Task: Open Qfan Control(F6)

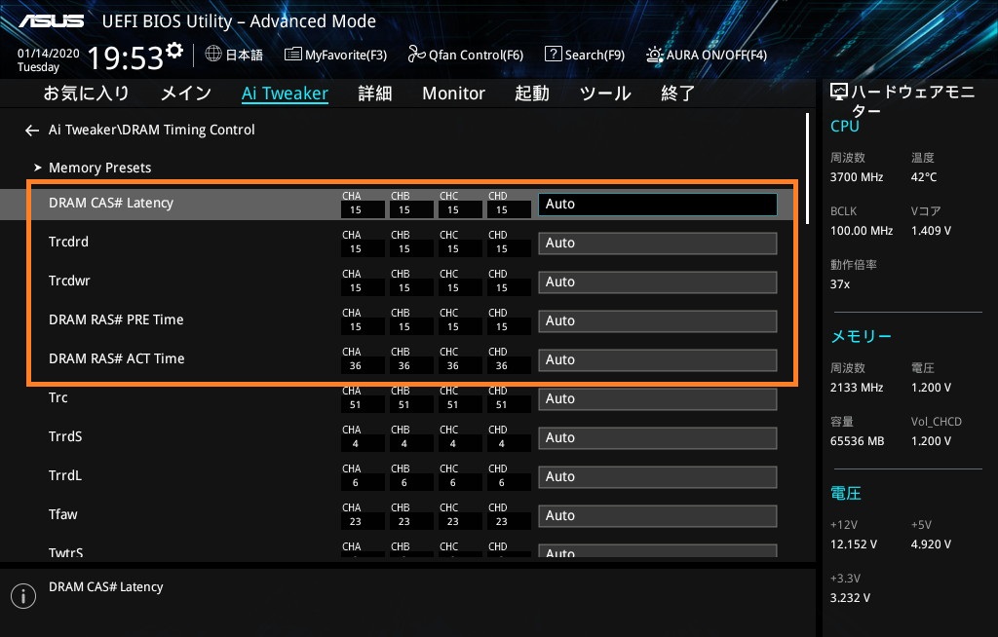Action: tap(465, 55)
